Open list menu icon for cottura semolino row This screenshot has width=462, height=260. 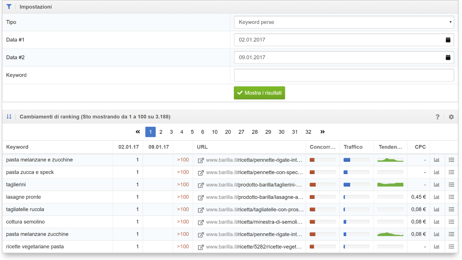(x=451, y=222)
